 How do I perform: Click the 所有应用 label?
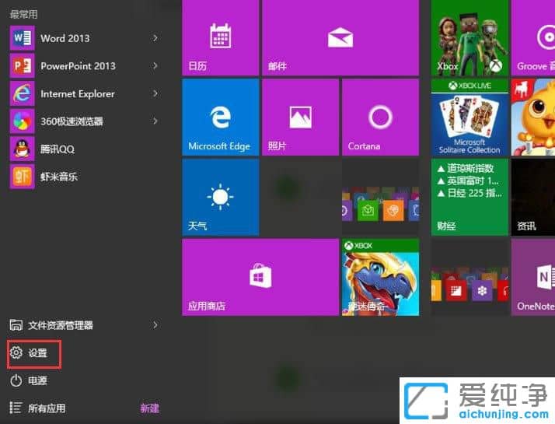(47, 408)
